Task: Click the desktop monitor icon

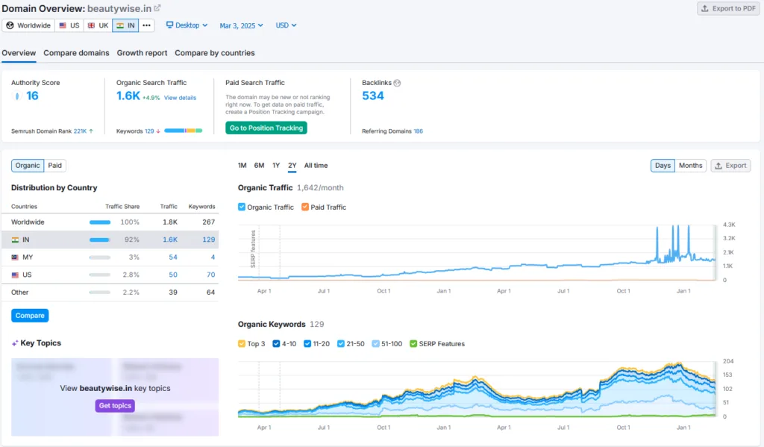Action: [169, 25]
